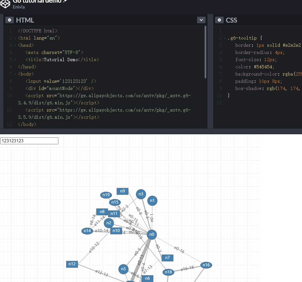Screen dimensions: 302x282
Task: Click the n16 ellipse node
Action: [206, 265]
